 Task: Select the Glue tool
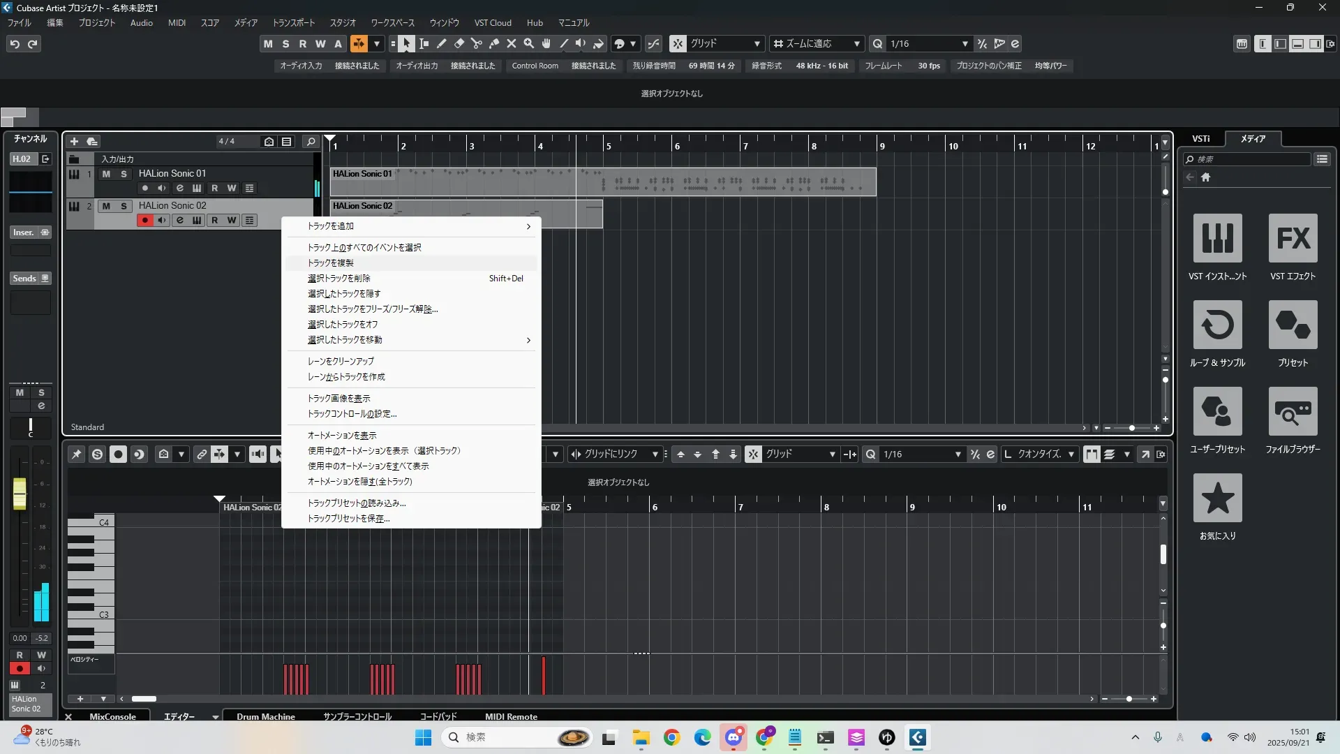(494, 44)
